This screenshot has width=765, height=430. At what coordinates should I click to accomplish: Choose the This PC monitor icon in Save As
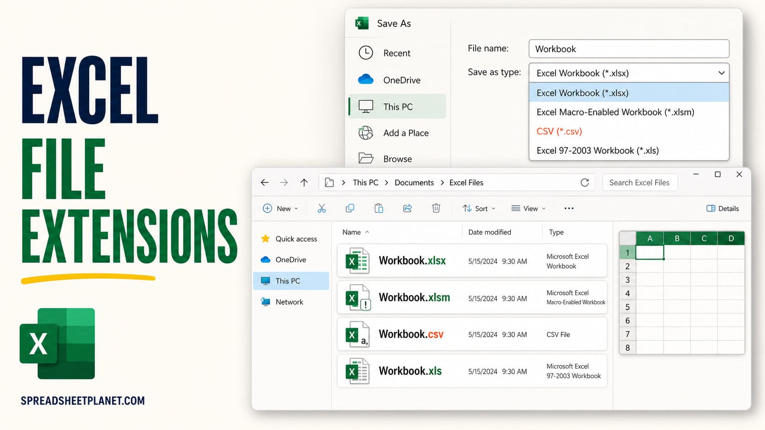(366, 106)
